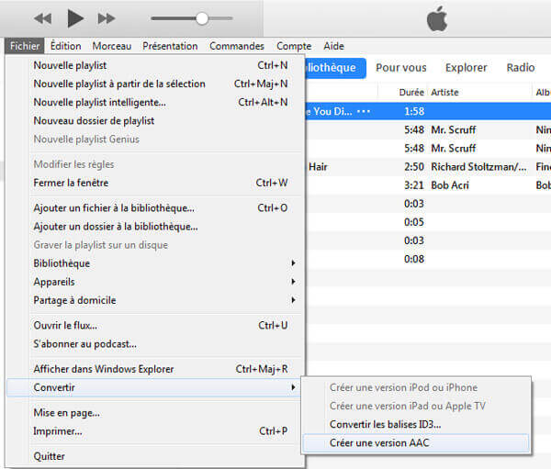
Task: Switch to the Bibliothèque tab
Action: [335, 68]
